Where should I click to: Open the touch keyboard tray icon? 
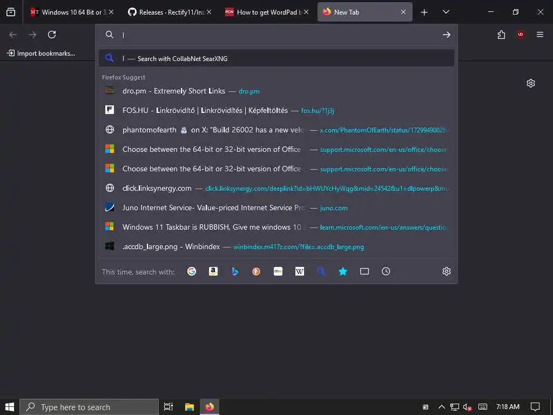pyautogui.click(x=482, y=407)
